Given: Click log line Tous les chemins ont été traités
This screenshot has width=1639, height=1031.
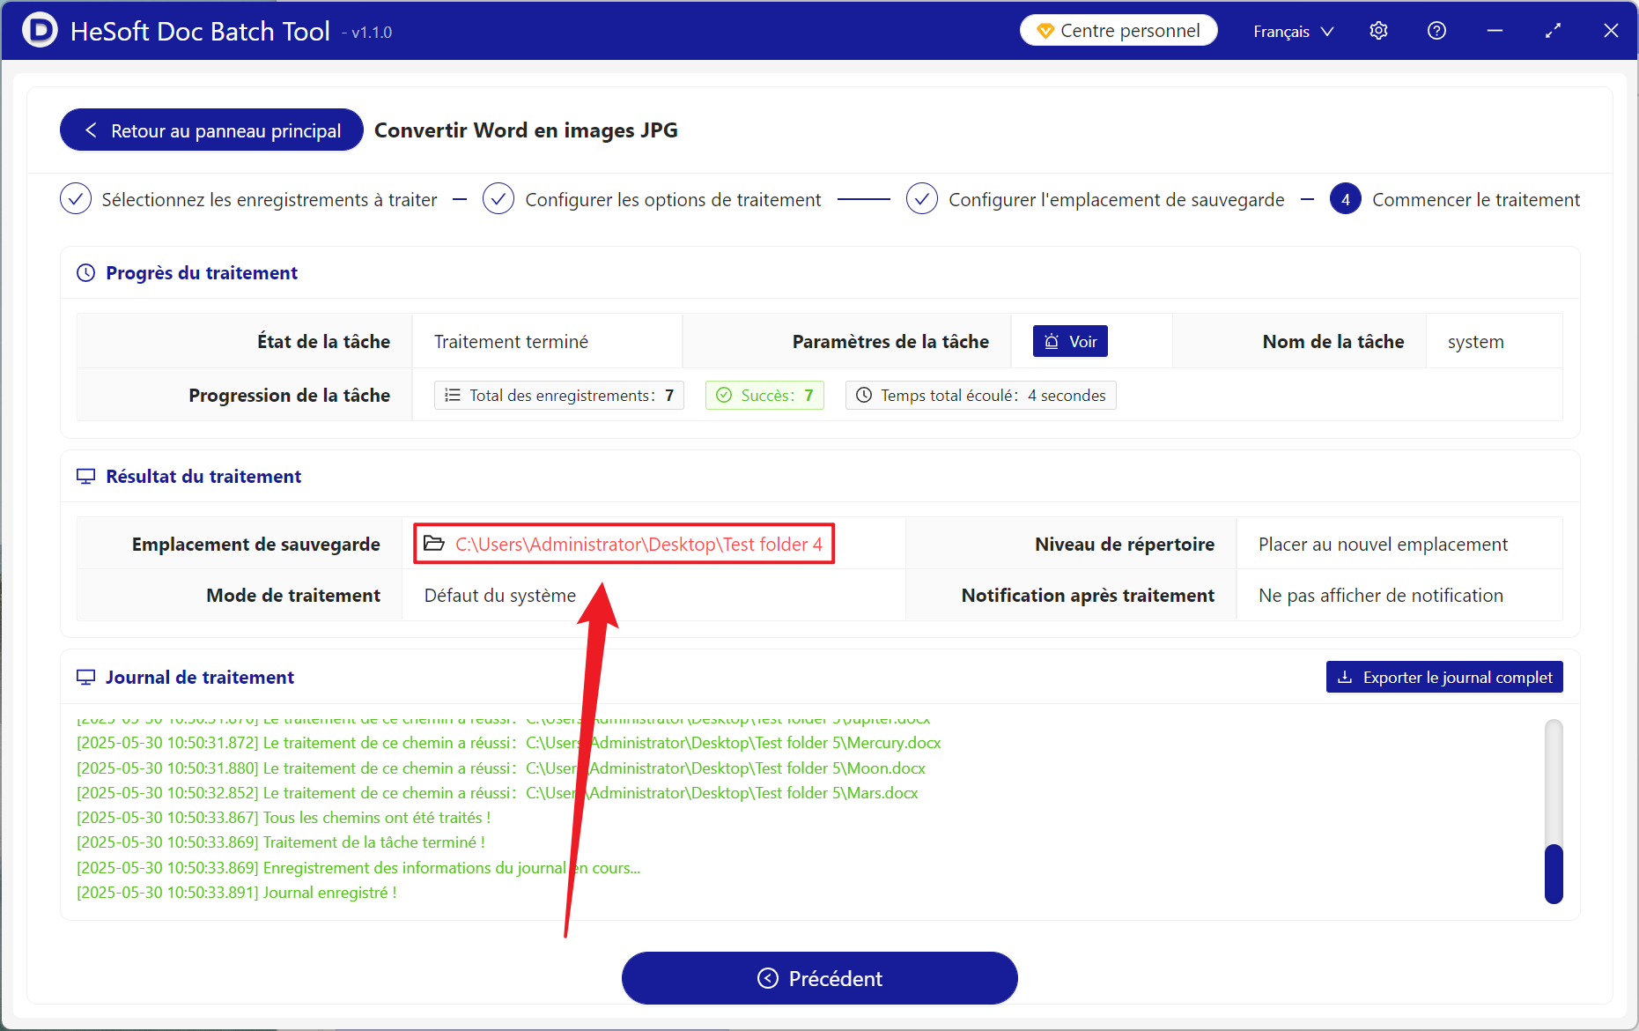Looking at the screenshot, I should (284, 818).
